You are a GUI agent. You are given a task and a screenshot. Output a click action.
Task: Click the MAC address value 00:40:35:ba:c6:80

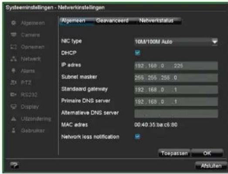[x=156, y=125]
